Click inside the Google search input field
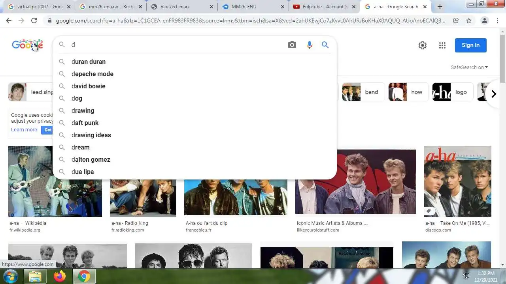This screenshot has width=506, height=284. pyautogui.click(x=178, y=45)
